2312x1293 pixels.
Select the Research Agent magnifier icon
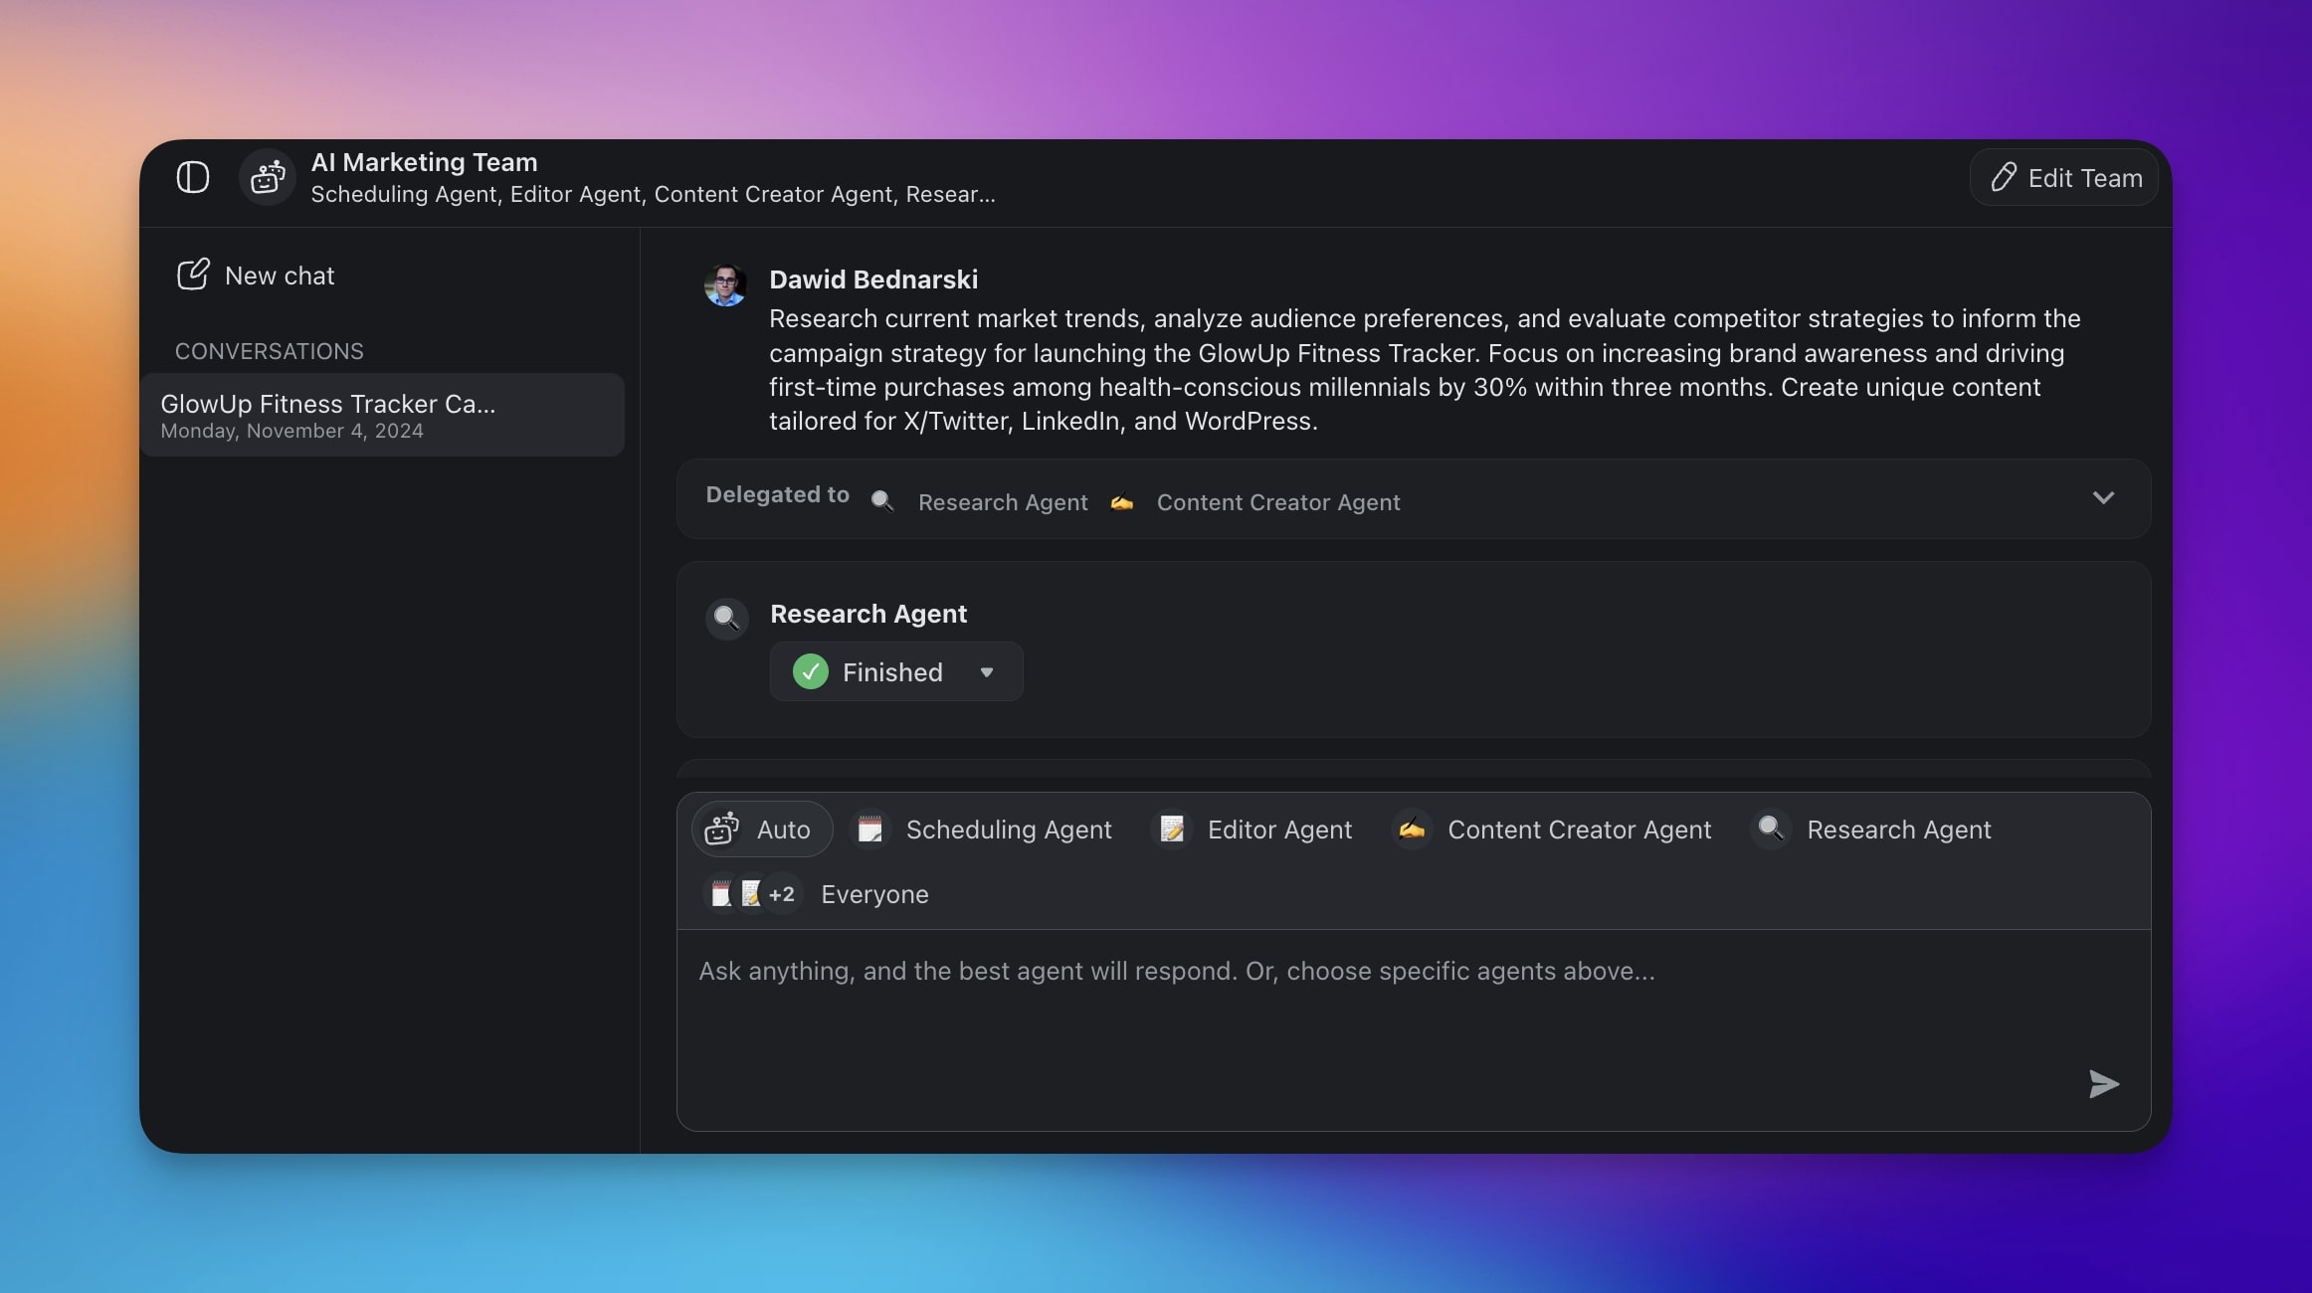(1771, 829)
